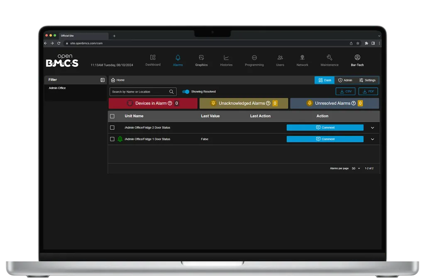This screenshot has height=280, width=425.
Task: Click the Last Action column header
Action: [260, 116]
